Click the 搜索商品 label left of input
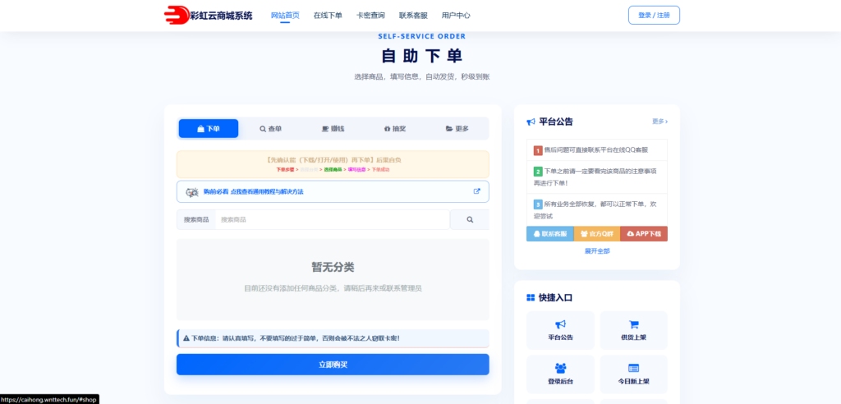The height and width of the screenshot is (404, 841). (x=196, y=219)
